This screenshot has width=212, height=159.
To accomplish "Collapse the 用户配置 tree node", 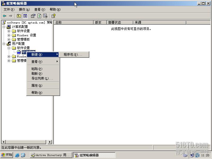I will coord(4,44).
